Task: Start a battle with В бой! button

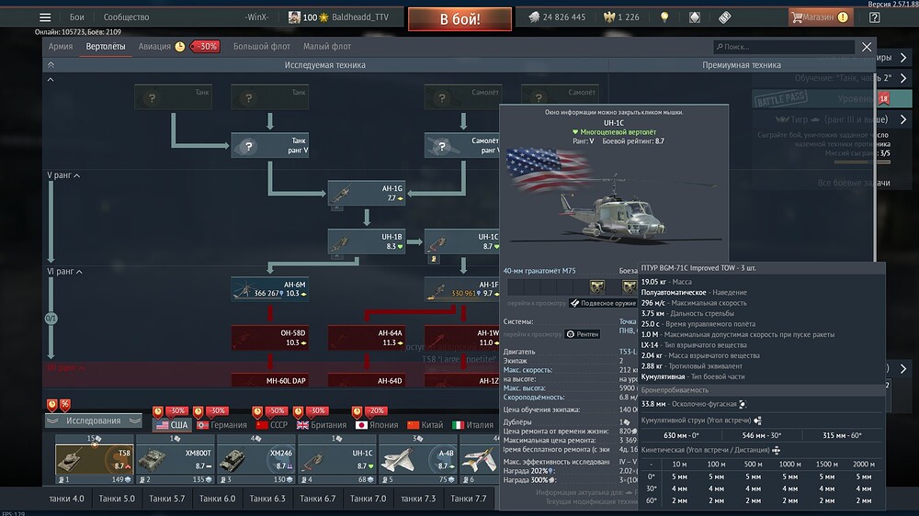Action: pyautogui.click(x=459, y=18)
